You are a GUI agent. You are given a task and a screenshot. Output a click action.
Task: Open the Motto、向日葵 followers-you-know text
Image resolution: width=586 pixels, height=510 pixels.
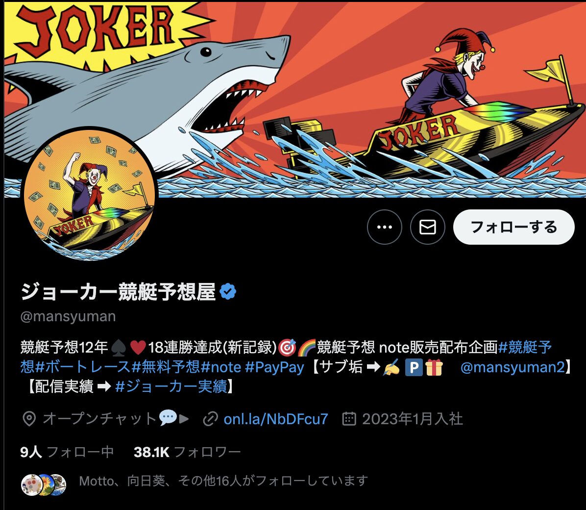(x=223, y=481)
